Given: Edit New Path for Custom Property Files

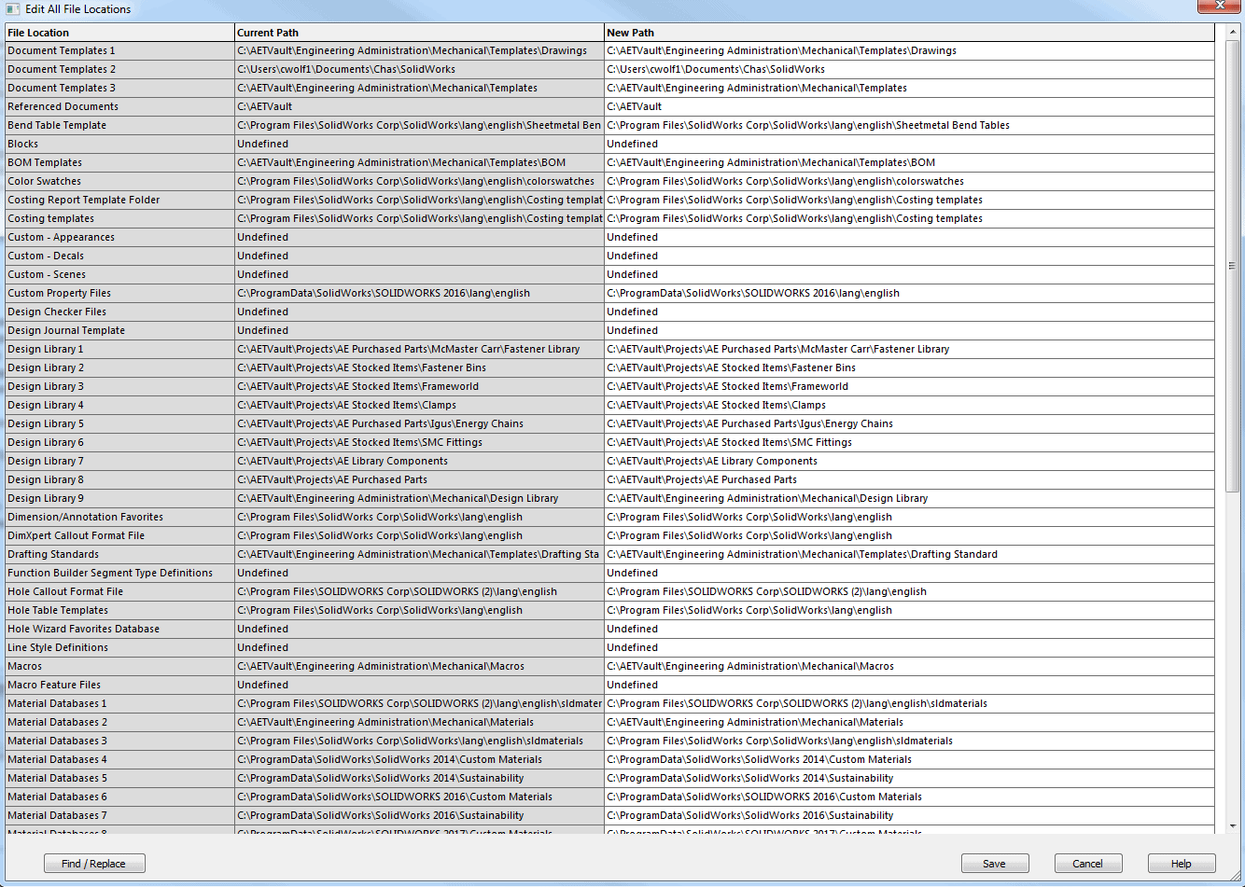Looking at the screenshot, I should 910,293.
